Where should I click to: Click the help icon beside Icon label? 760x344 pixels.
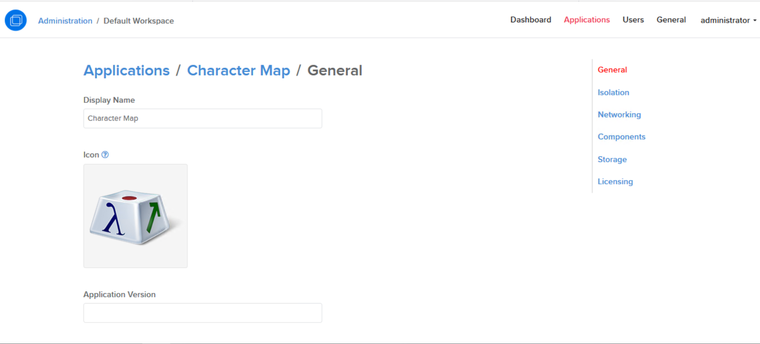105,155
